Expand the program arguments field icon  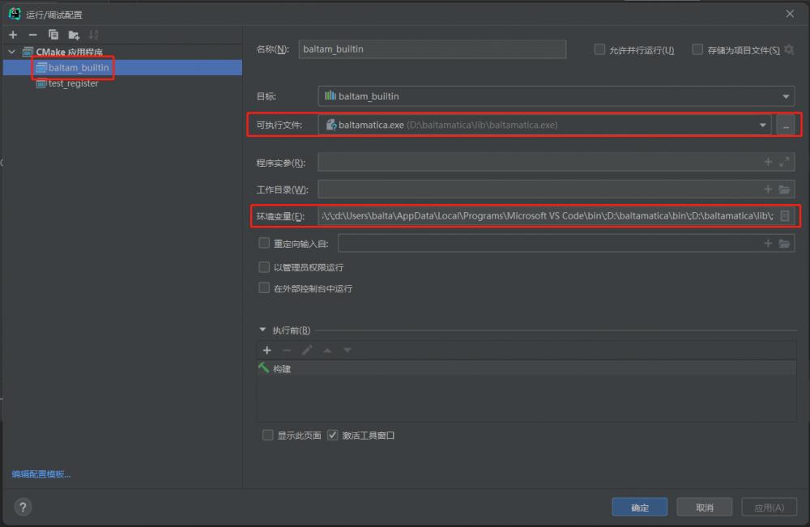point(784,163)
